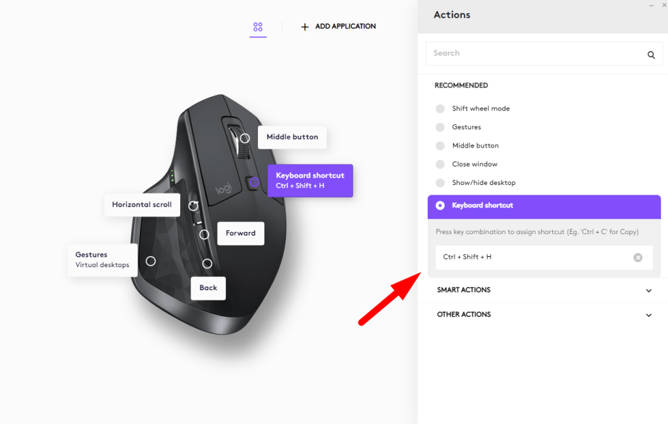Screen dimensions: 668x424
Task: Click the back button hotspot circle
Action: click(207, 263)
